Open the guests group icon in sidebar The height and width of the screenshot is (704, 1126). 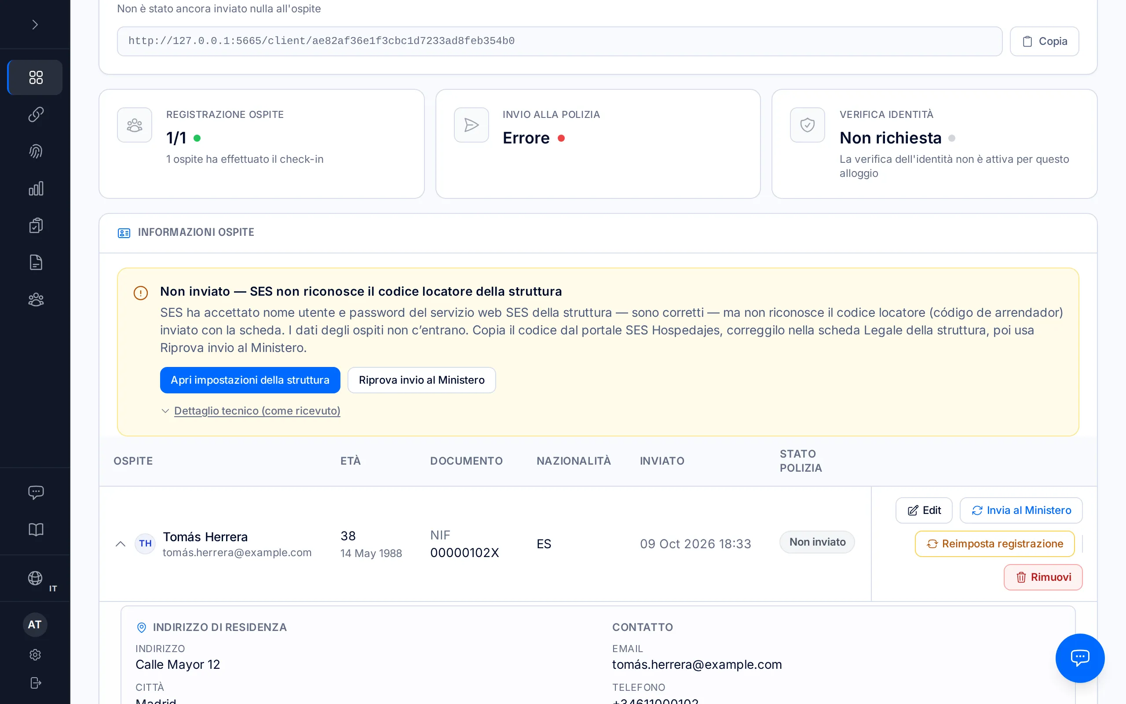click(35, 299)
